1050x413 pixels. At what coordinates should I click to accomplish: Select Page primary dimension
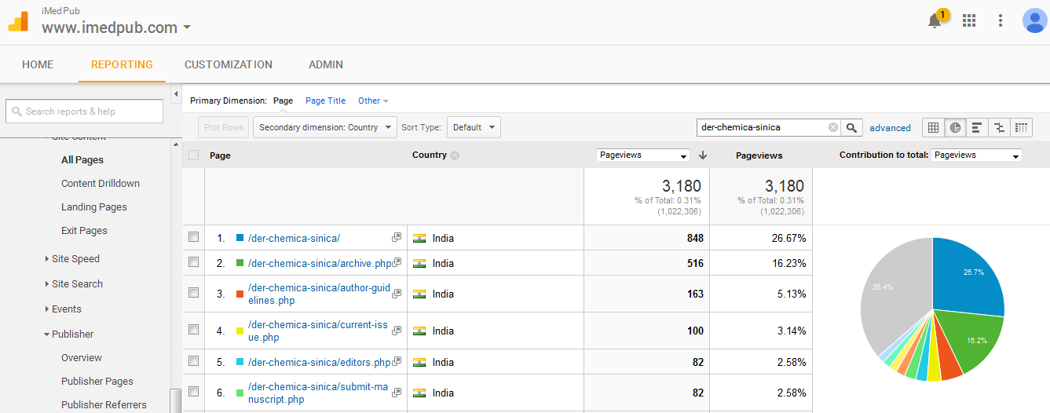click(x=283, y=101)
